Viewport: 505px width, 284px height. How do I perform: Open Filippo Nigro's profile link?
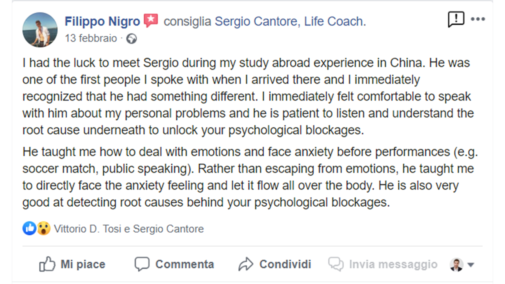pos(103,21)
